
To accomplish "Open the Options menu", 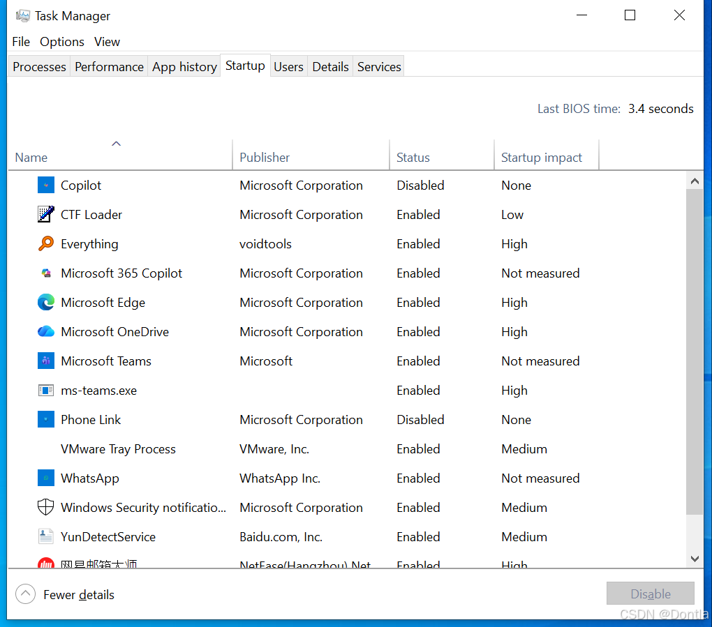I will [61, 42].
